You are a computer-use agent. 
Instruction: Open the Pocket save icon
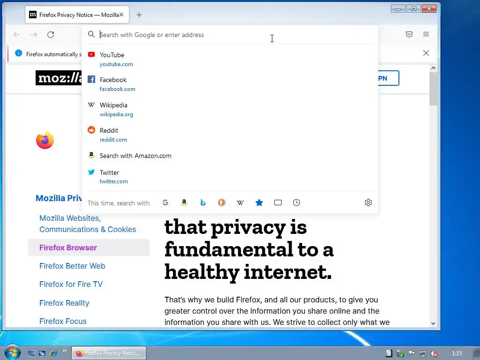(409, 34)
